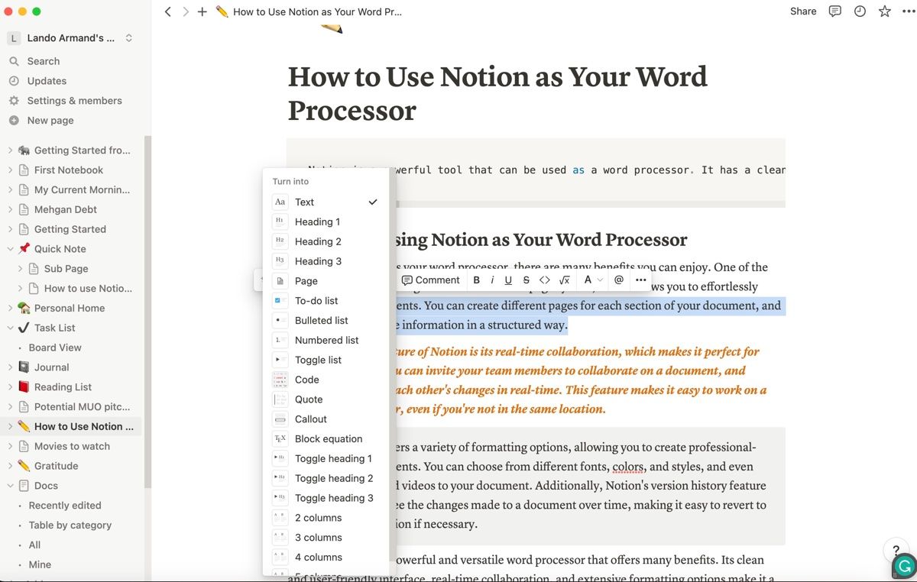
Task: Apply strikethrough to the selected text
Action: (x=526, y=280)
